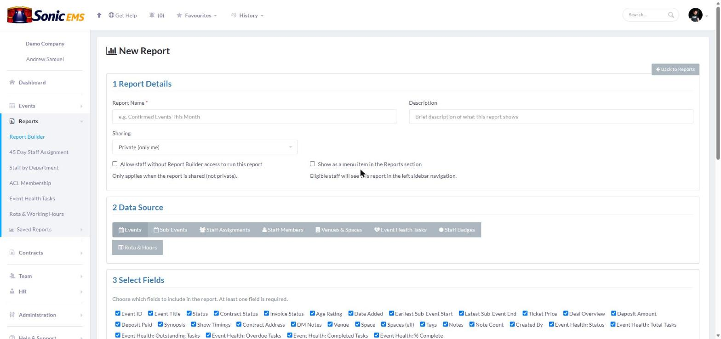Open the user avatar menu
Screen dimensions: 721x339
tap(695, 15)
